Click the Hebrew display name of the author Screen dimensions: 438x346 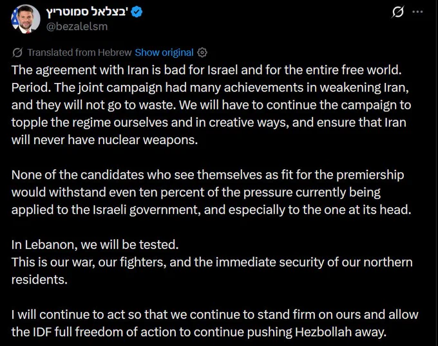pos(87,12)
